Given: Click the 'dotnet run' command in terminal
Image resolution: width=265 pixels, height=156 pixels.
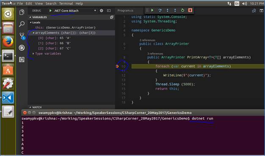Looking at the screenshot, I should (x=202, y=118).
